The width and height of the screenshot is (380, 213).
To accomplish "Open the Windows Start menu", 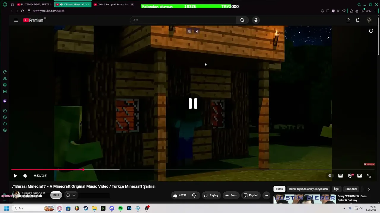I will tap(6, 208).
